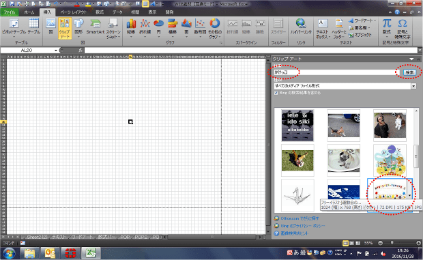Insert an area chart (面)

tap(186, 27)
